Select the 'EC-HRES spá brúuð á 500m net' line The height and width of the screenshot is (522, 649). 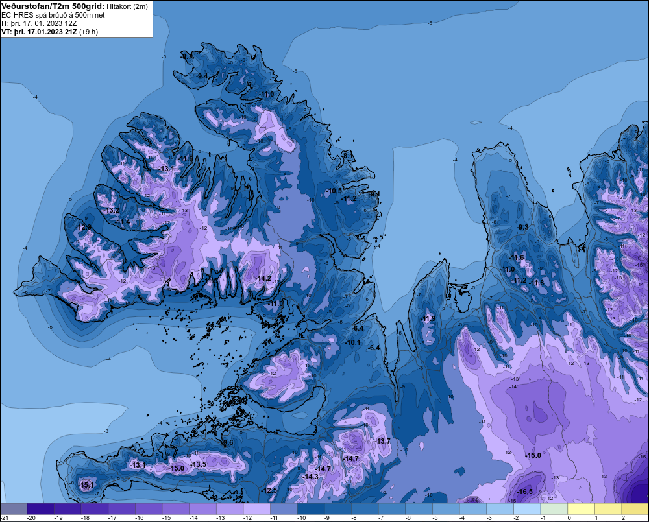pyautogui.click(x=53, y=15)
